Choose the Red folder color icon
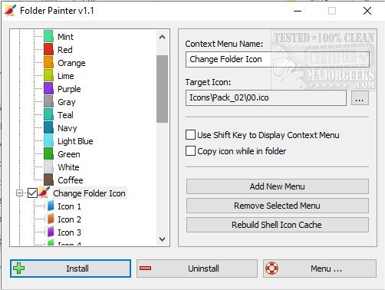Image resolution: width=385 pixels, height=290 pixels. (x=48, y=49)
